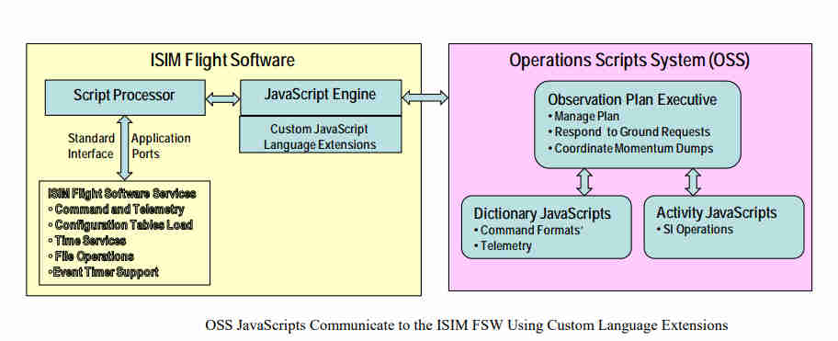Click arrow above Dictionary JavaScripts box
This screenshot has height=341, width=838.
584,182
